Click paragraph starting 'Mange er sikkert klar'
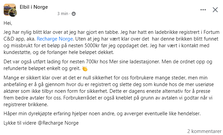The height and width of the screenshot is (135, 223). tap(109, 91)
